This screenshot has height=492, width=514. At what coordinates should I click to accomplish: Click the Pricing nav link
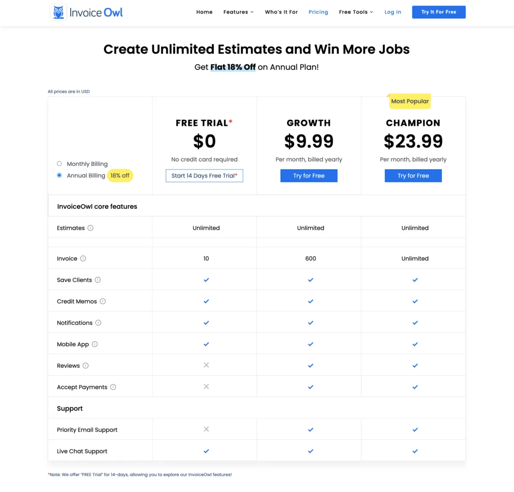[x=318, y=12]
